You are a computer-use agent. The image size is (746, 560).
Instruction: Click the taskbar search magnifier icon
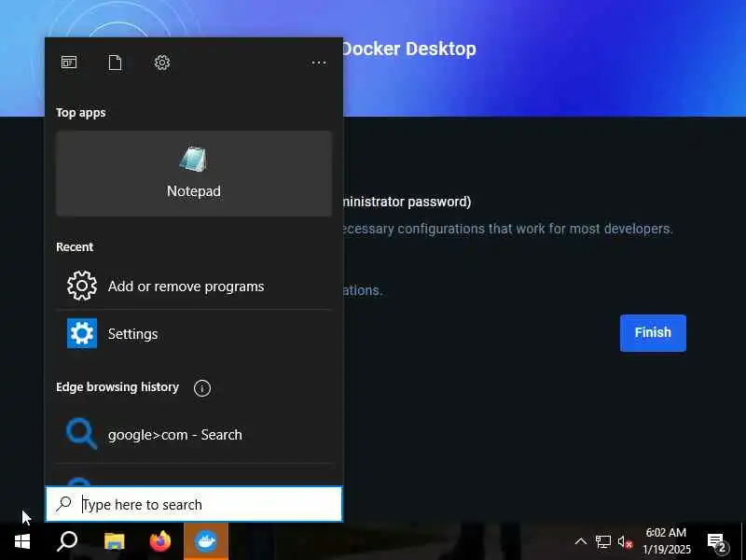point(67,541)
